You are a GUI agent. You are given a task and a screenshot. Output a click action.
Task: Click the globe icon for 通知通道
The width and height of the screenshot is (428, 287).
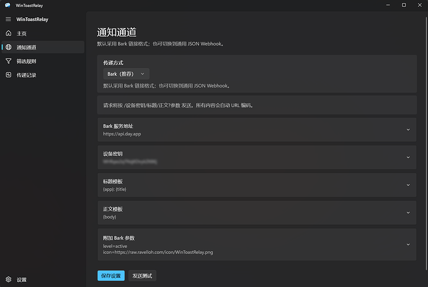point(9,47)
